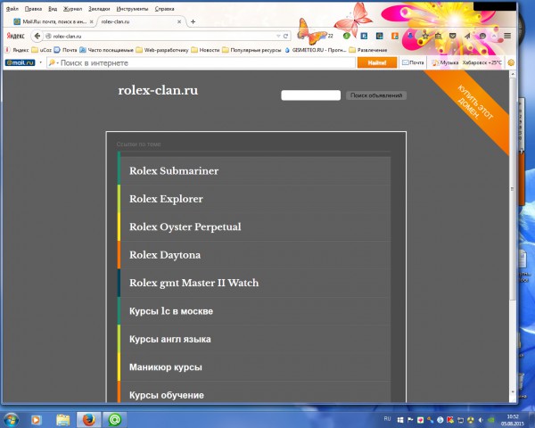Screen dimensions: 535x428
Task: Open the Файл menu
Action: 12,9
